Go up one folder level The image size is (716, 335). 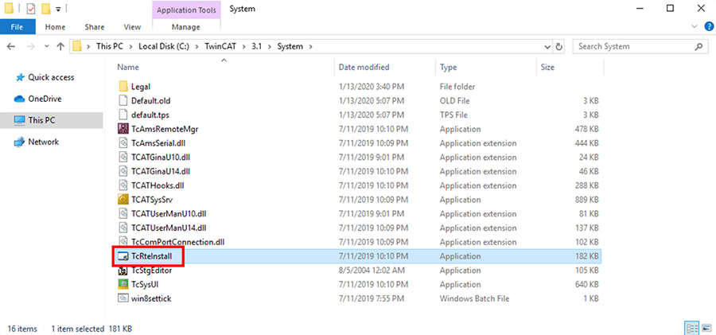60,47
